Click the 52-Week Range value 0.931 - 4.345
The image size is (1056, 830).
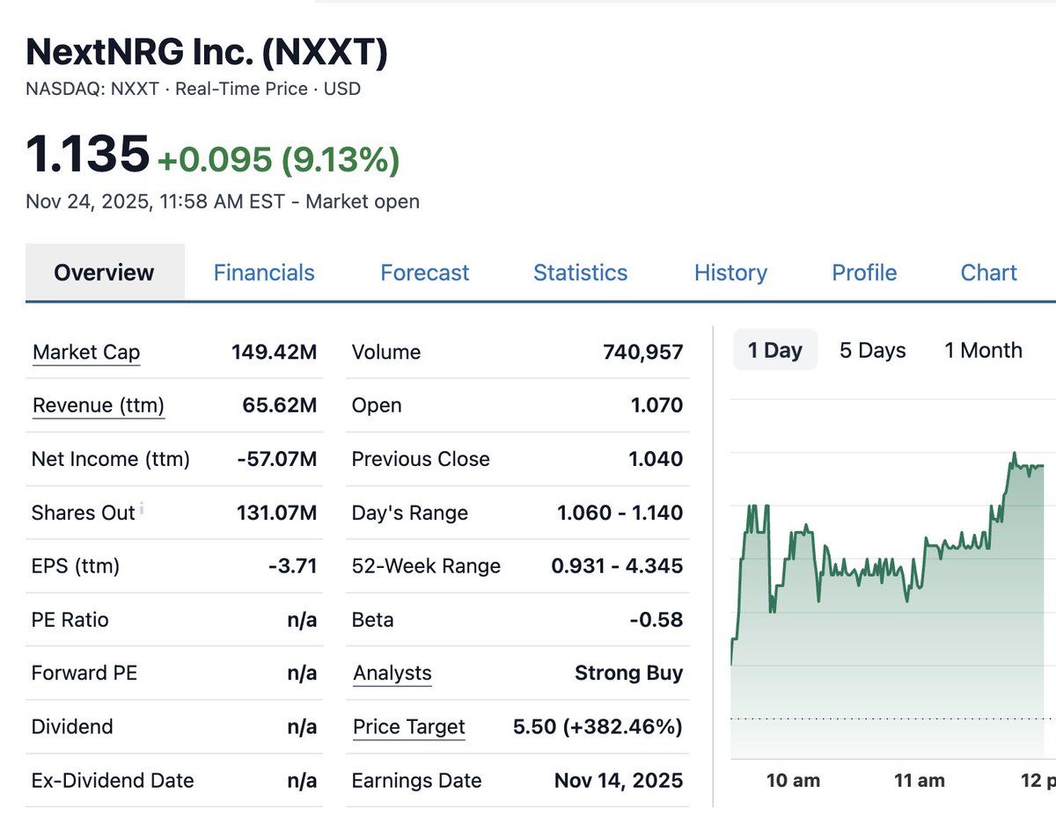(x=617, y=566)
